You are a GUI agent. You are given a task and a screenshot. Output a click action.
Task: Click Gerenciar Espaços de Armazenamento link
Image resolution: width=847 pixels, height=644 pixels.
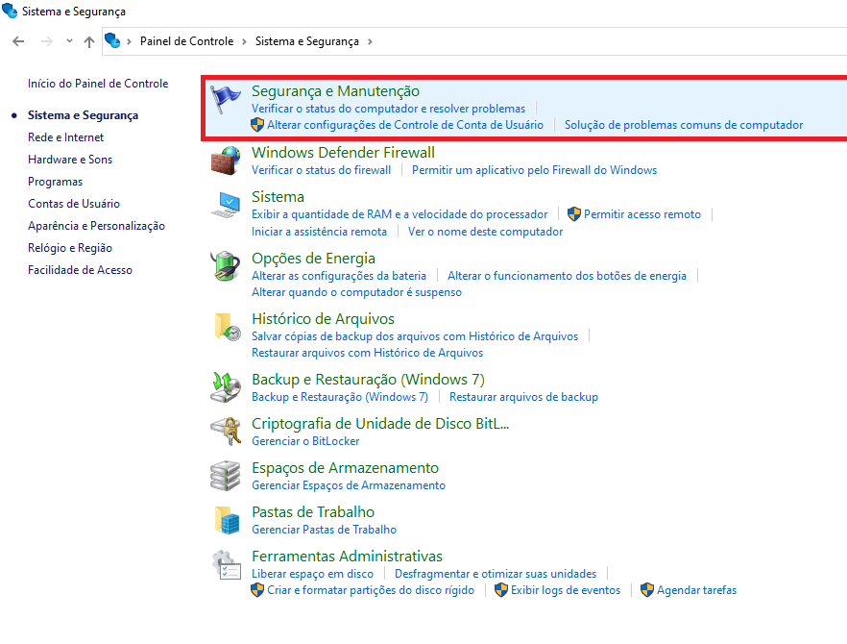[x=349, y=485]
